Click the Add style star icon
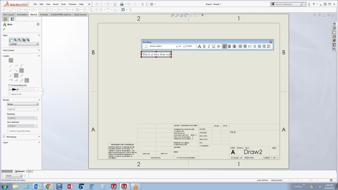338x190 pixels. (15, 40)
